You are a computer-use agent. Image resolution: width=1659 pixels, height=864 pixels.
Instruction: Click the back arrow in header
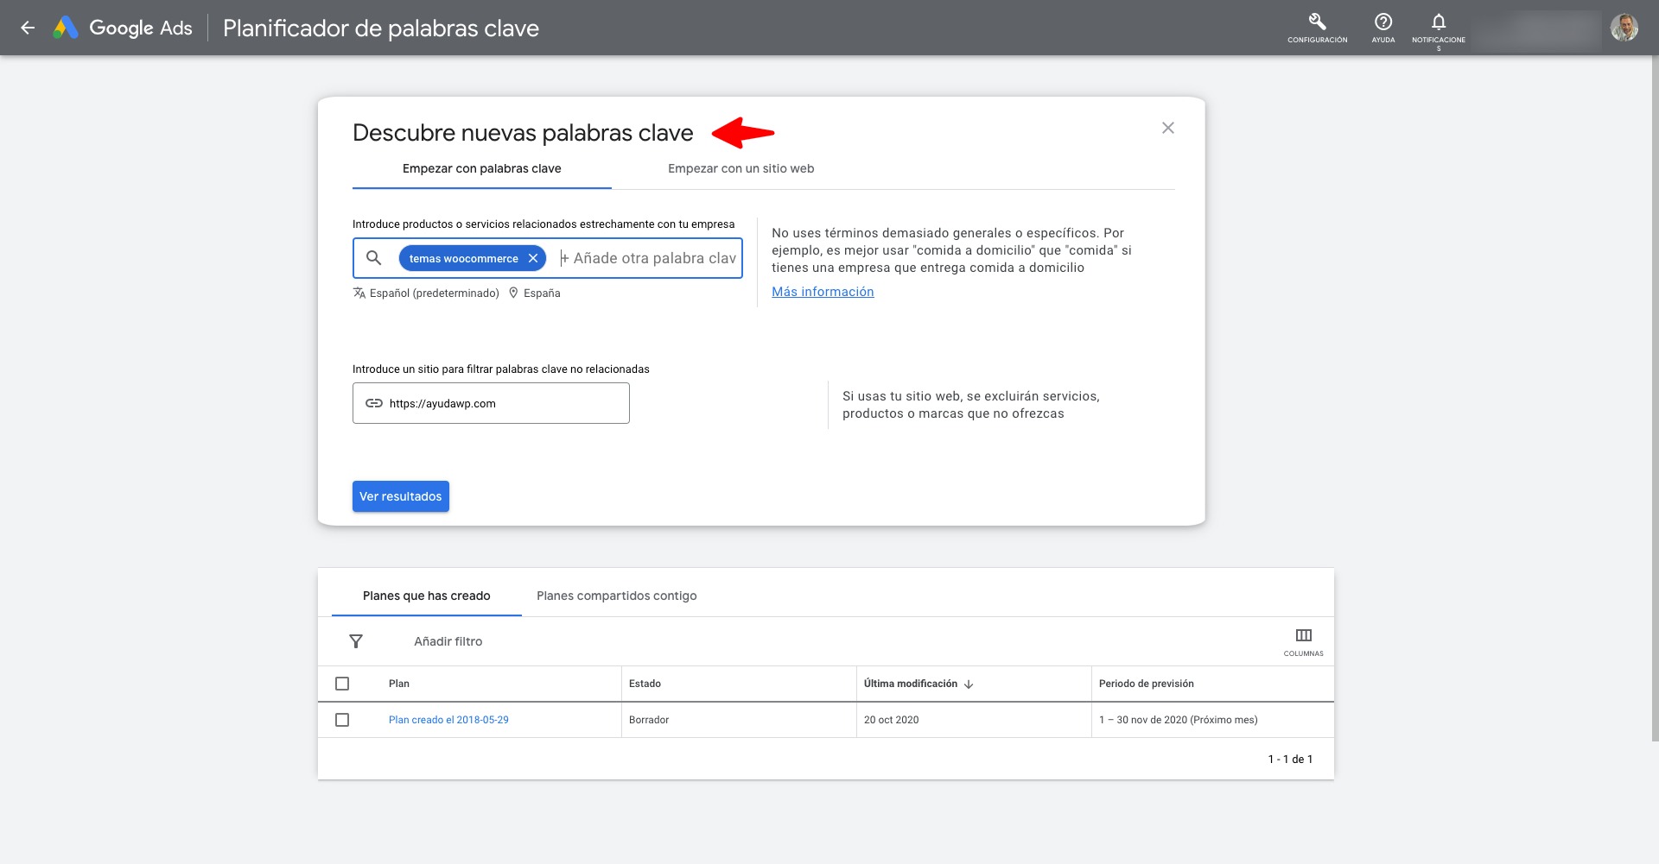coord(28,28)
